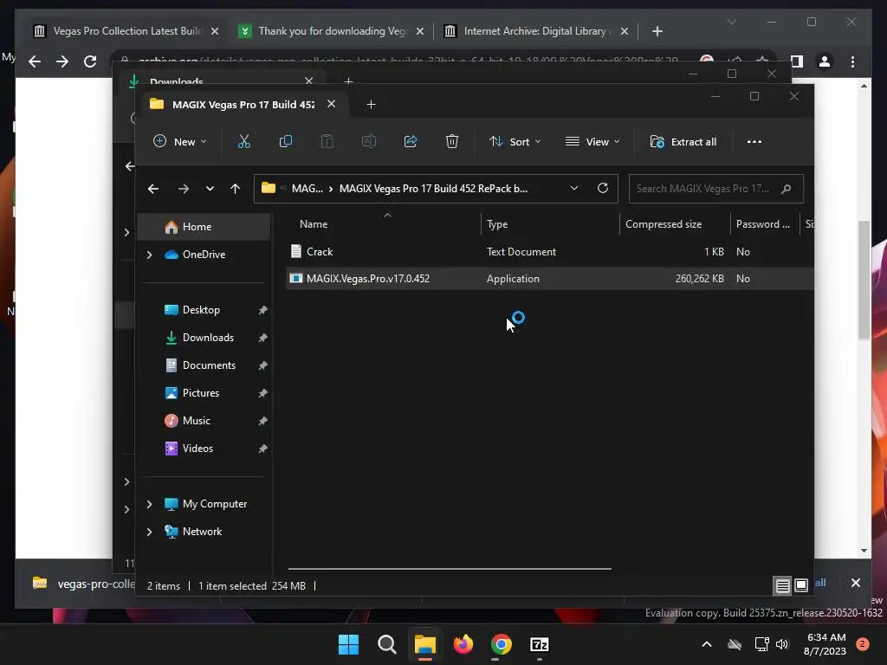
Task: Click the Delete trash icon
Action: click(x=451, y=141)
